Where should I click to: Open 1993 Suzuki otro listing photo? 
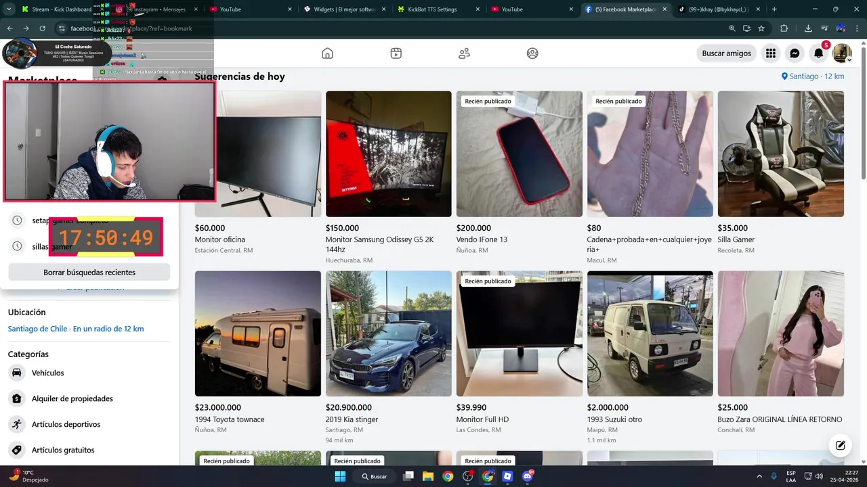pyautogui.click(x=650, y=333)
